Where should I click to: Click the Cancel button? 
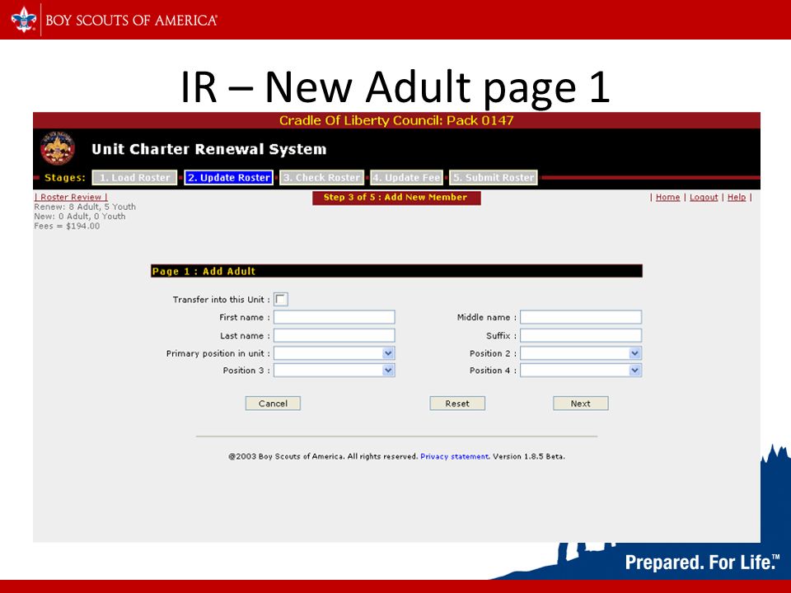[273, 404]
